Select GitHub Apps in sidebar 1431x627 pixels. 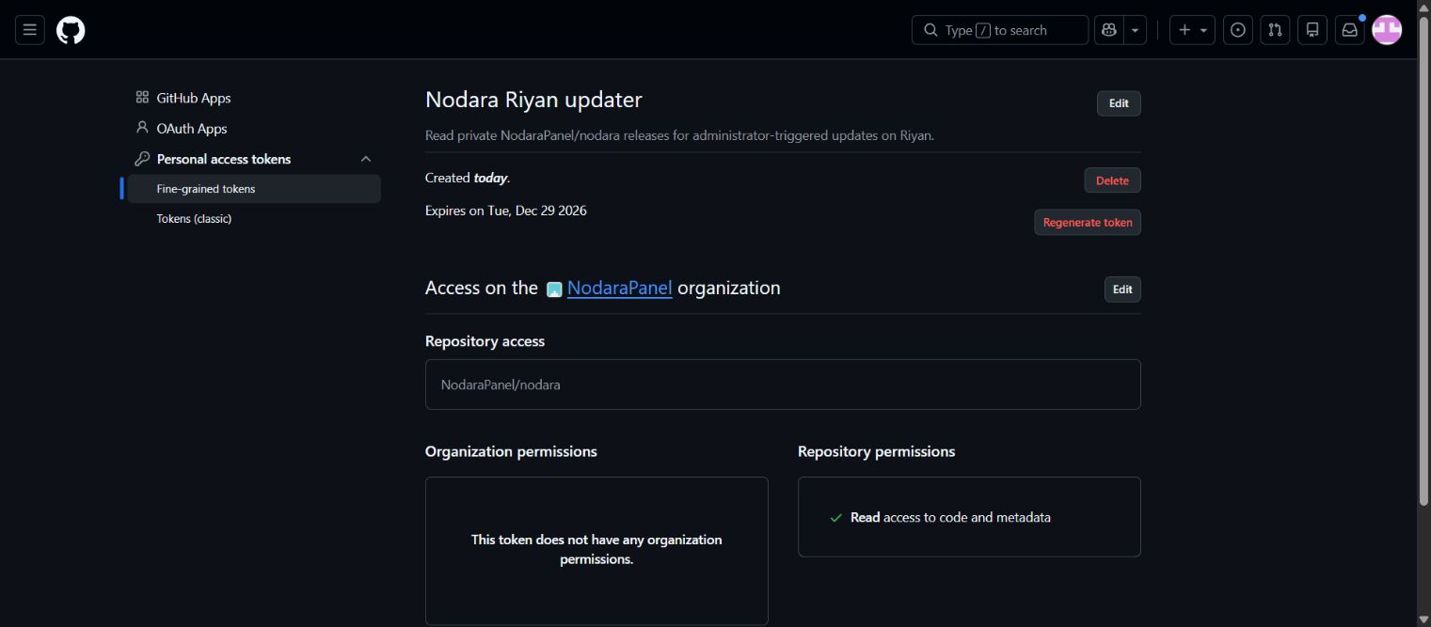[x=254, y=98]
